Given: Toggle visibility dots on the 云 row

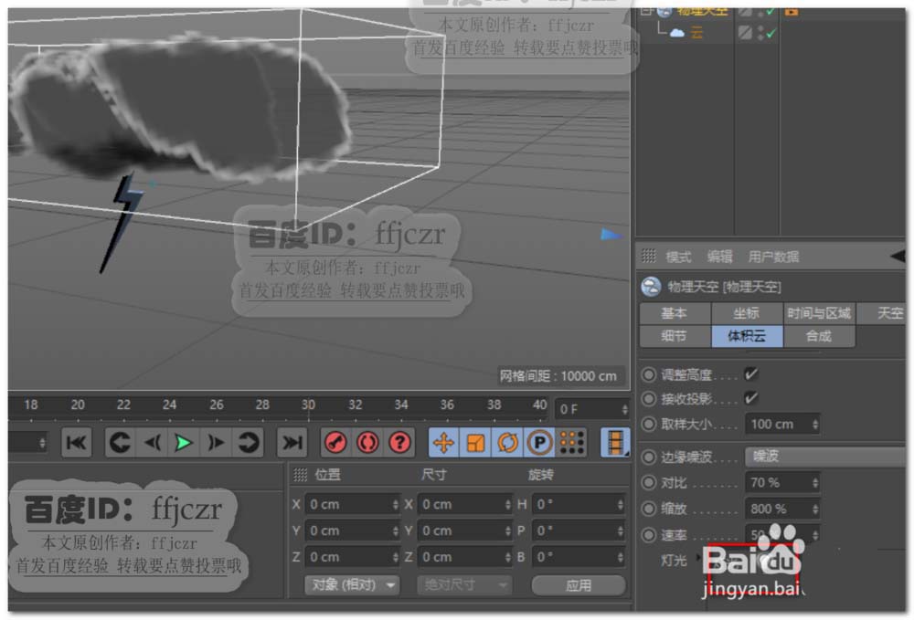Looking at the screenshot, I should 760,33.
